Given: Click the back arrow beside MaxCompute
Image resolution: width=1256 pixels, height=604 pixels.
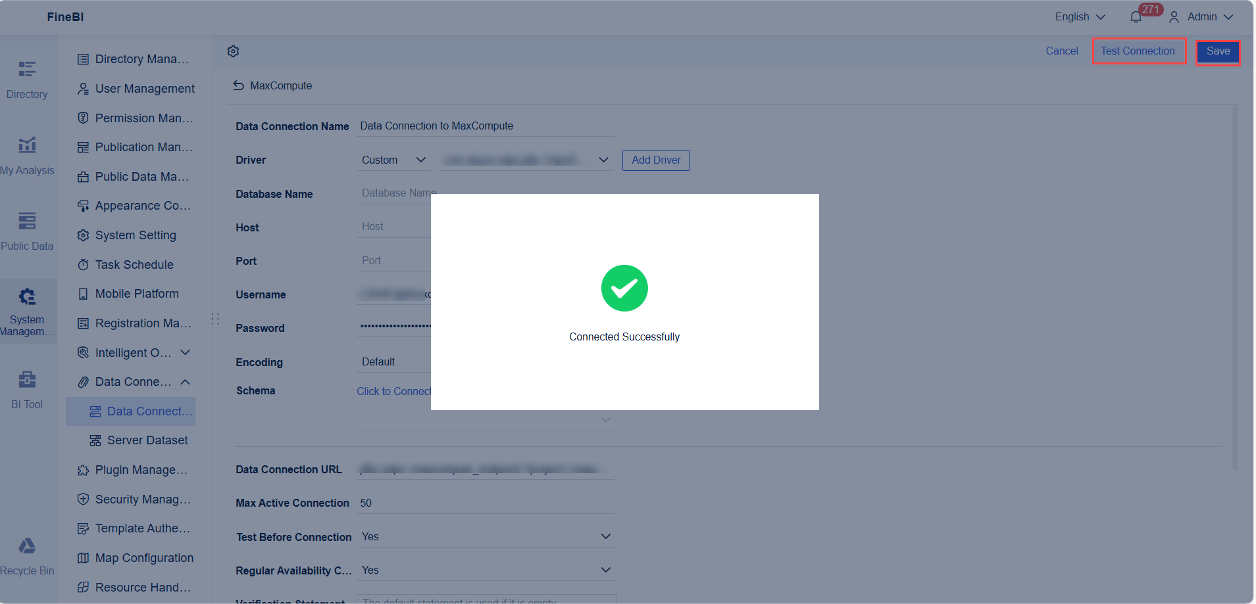Looking at the screenshot, I should [238, 85].
